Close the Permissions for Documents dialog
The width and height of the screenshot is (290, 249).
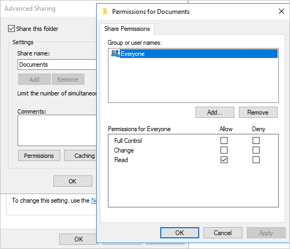click(x=281, y=11)
